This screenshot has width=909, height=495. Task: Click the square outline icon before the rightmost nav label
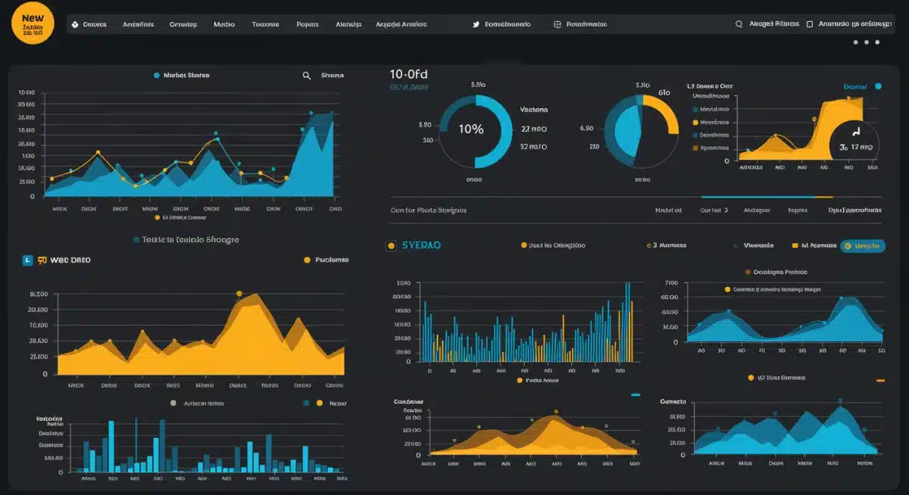pos(810,24)
